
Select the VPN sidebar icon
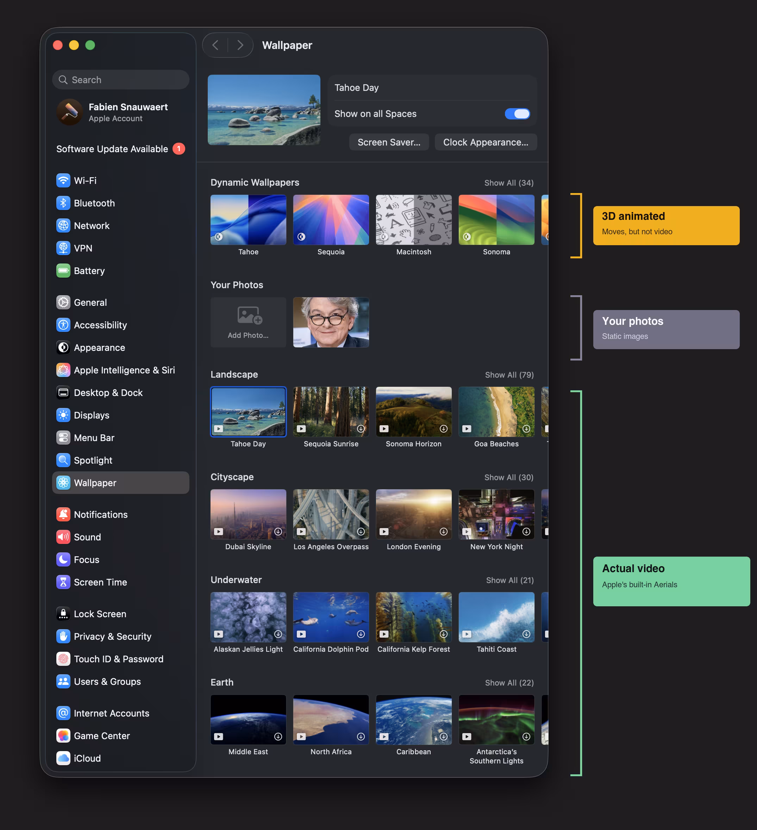(x=63, y=248)
